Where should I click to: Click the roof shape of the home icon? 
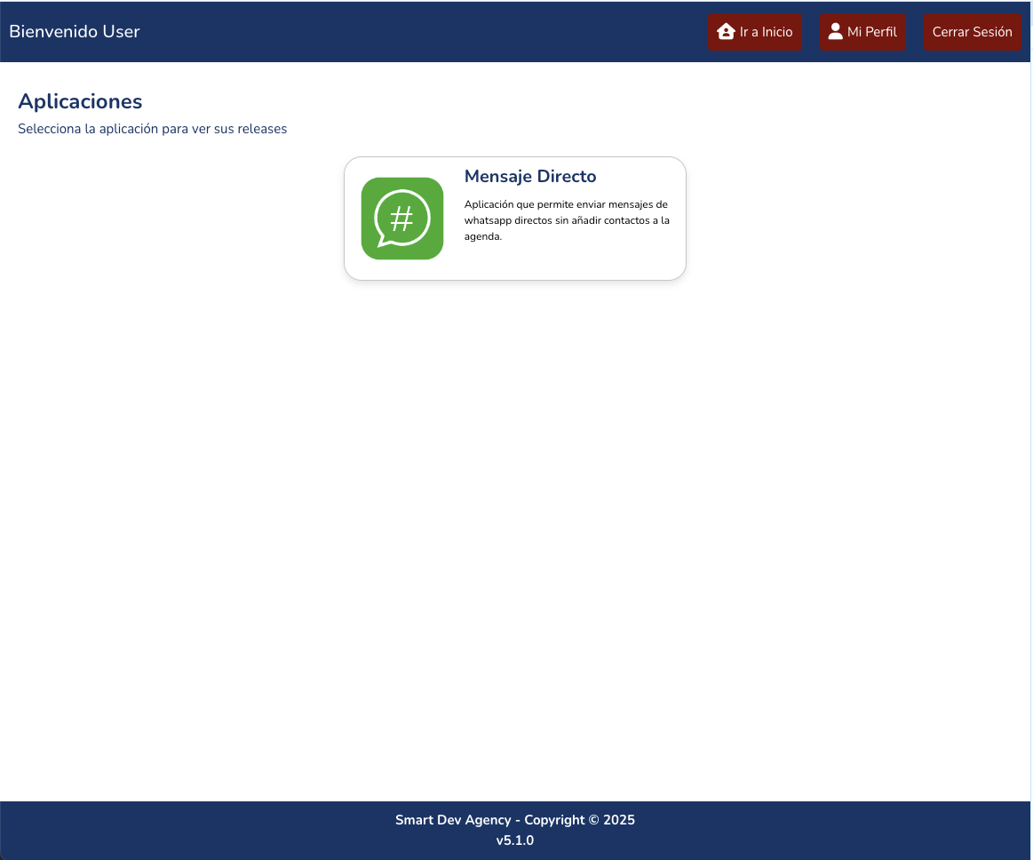tap(725, 28)
